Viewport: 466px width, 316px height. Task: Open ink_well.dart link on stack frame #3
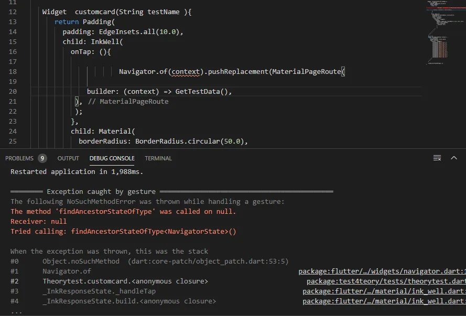click(x=384, y=291)
